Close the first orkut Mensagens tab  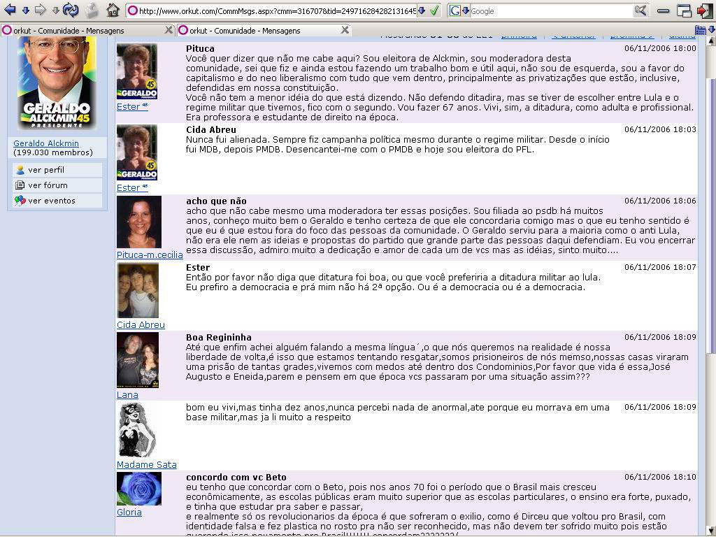pos(169,30)
